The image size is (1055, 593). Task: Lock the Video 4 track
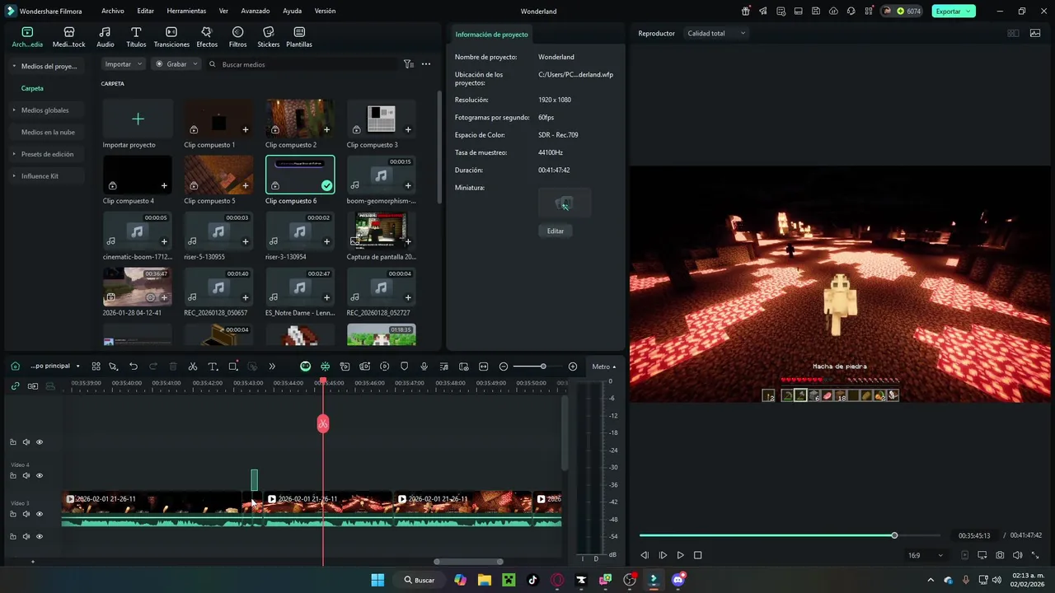13,476
